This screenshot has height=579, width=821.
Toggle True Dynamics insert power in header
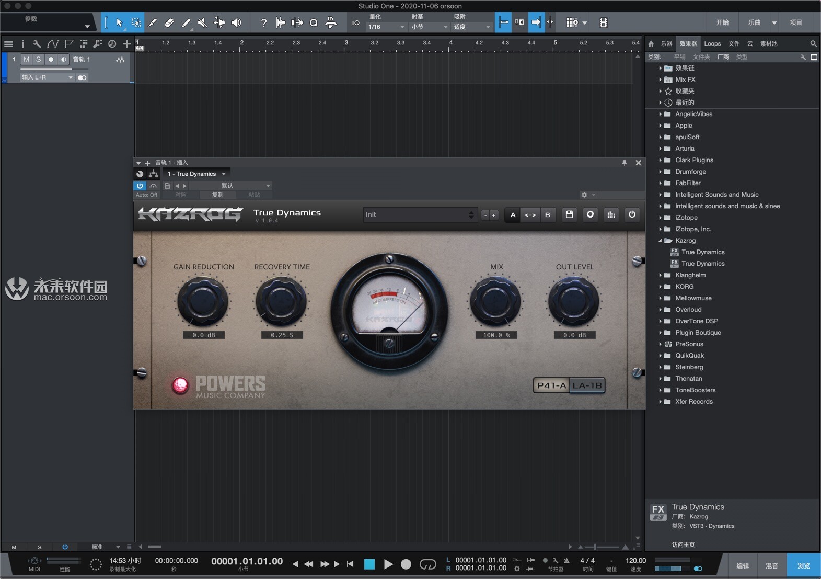(x=140, y=186)
